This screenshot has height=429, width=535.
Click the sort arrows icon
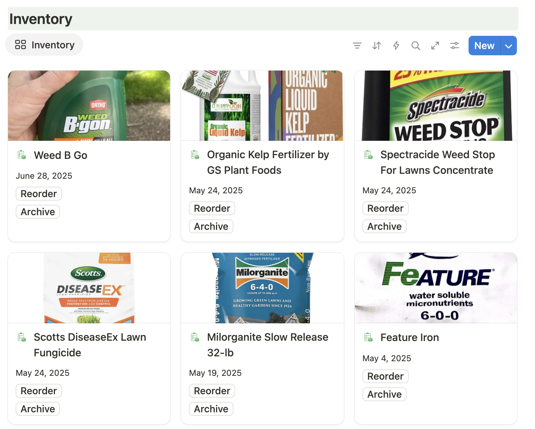376,46
